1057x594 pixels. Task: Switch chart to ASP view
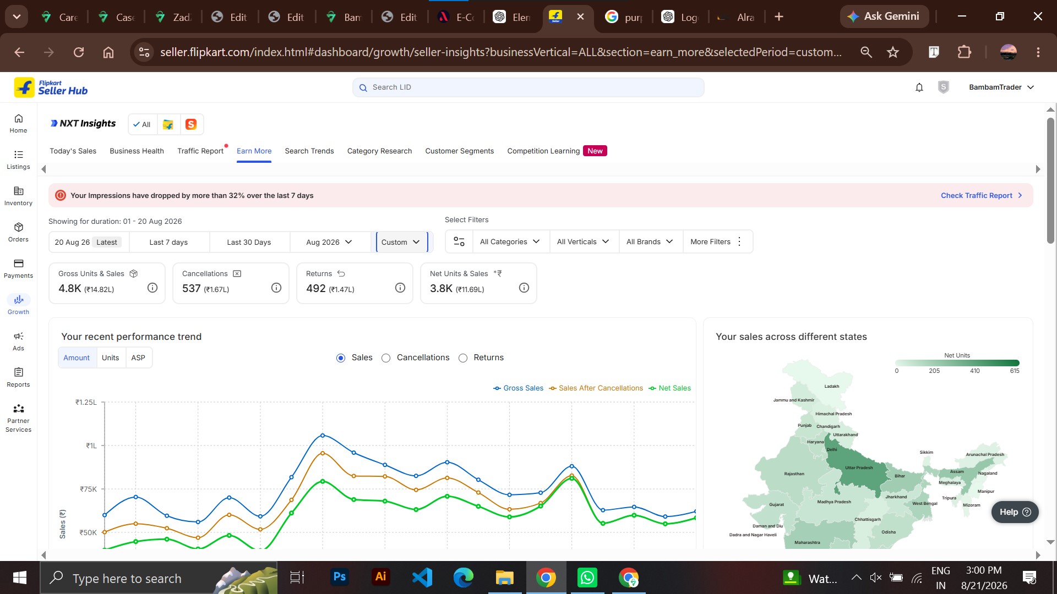coord(138,358)
